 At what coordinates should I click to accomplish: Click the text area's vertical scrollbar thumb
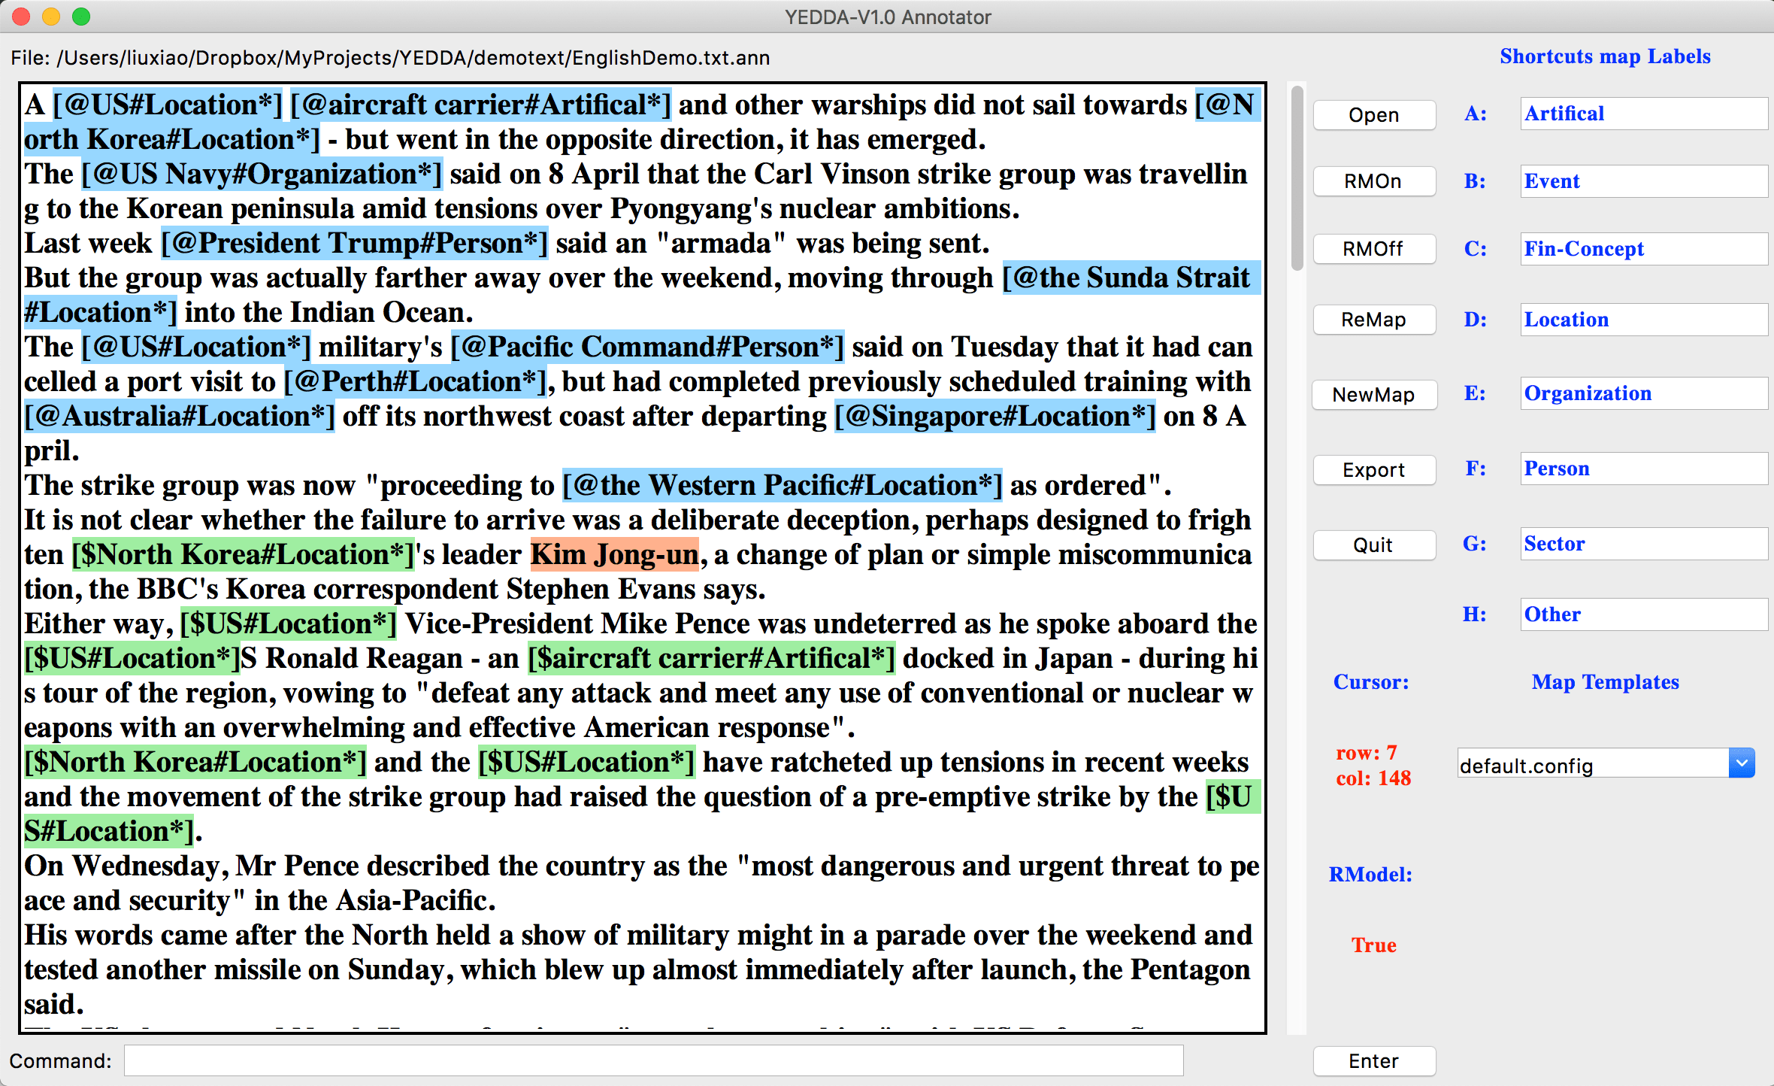1296,178
